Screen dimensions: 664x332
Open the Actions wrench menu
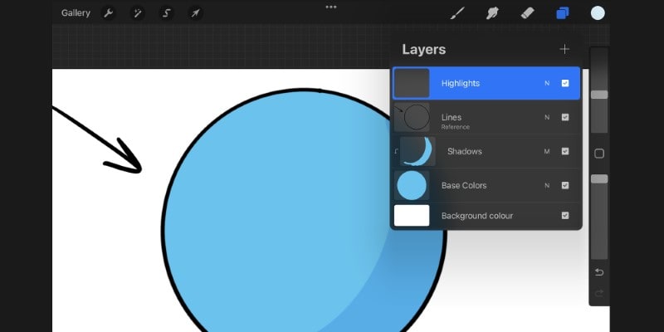coord(109,13)
